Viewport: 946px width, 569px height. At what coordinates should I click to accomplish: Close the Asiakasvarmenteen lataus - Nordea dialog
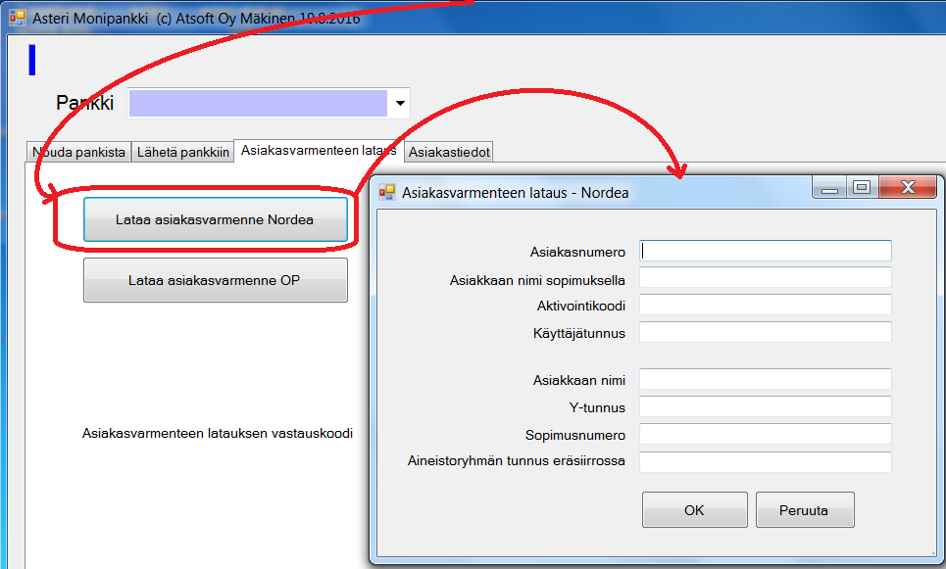(x=908, y=188)
